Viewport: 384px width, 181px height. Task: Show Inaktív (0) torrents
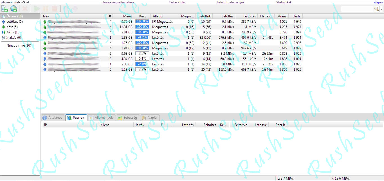[x=14, y=38]
